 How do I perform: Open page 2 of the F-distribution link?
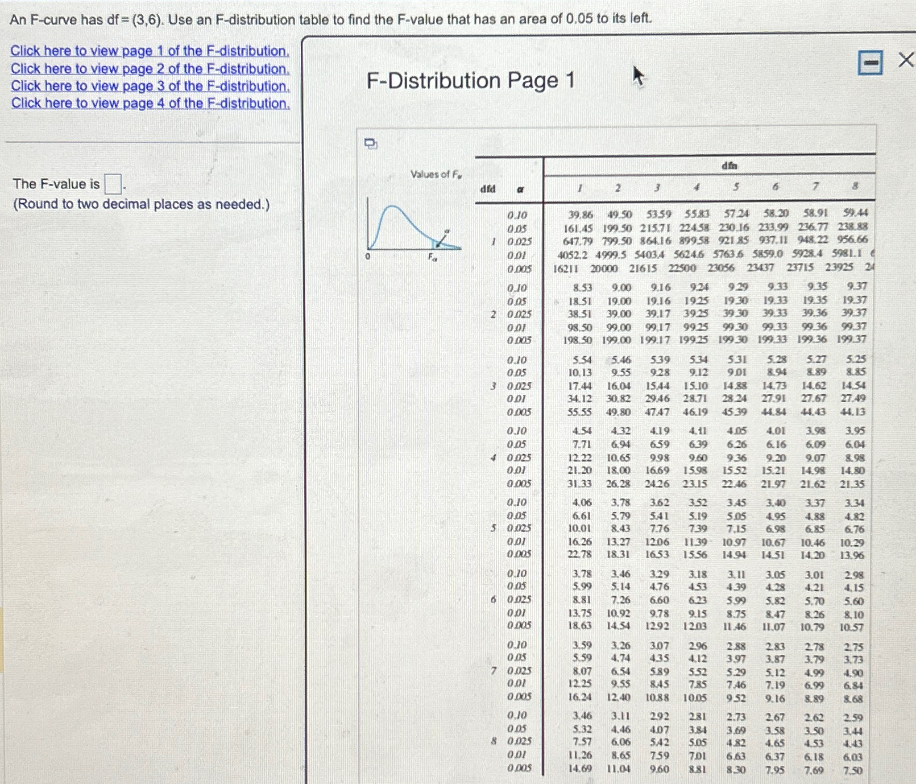pos(150,68)
